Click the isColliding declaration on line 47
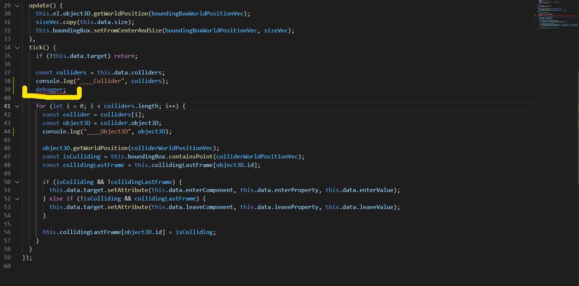This screenshot has width=579, height=286. pos(82,157)
